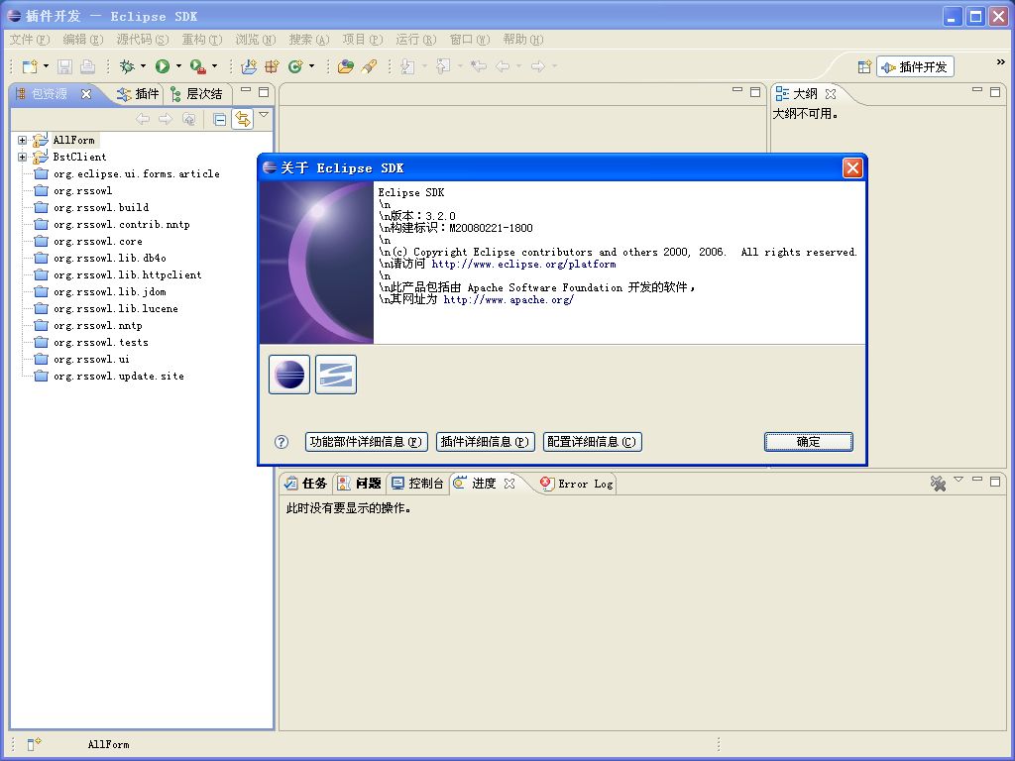Open the 帮助 menu
1015x761 pixels.
(x=523, y=40)
